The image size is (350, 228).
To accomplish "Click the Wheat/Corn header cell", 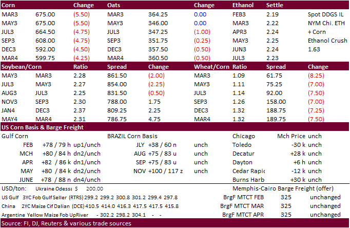I will [211, 67].
